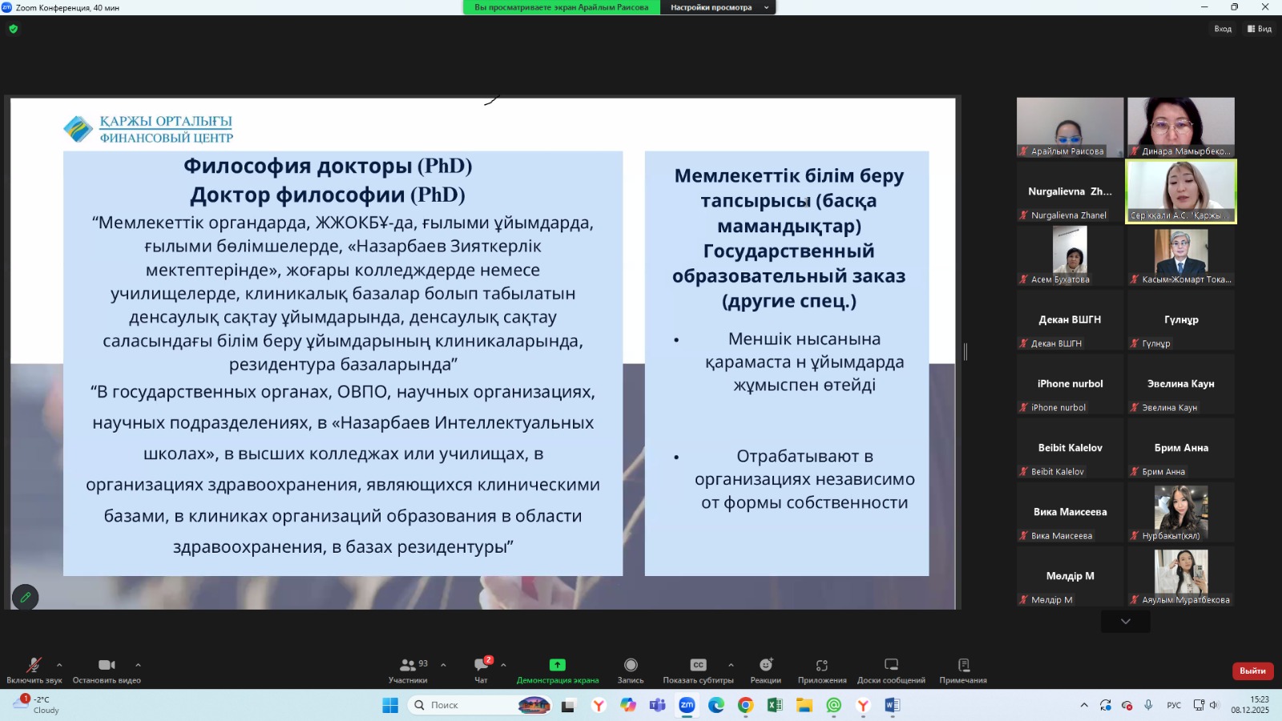Toggle subtitles with Показать субтитры
This screenshot has width=1282, height=721.
click(698, 666)
